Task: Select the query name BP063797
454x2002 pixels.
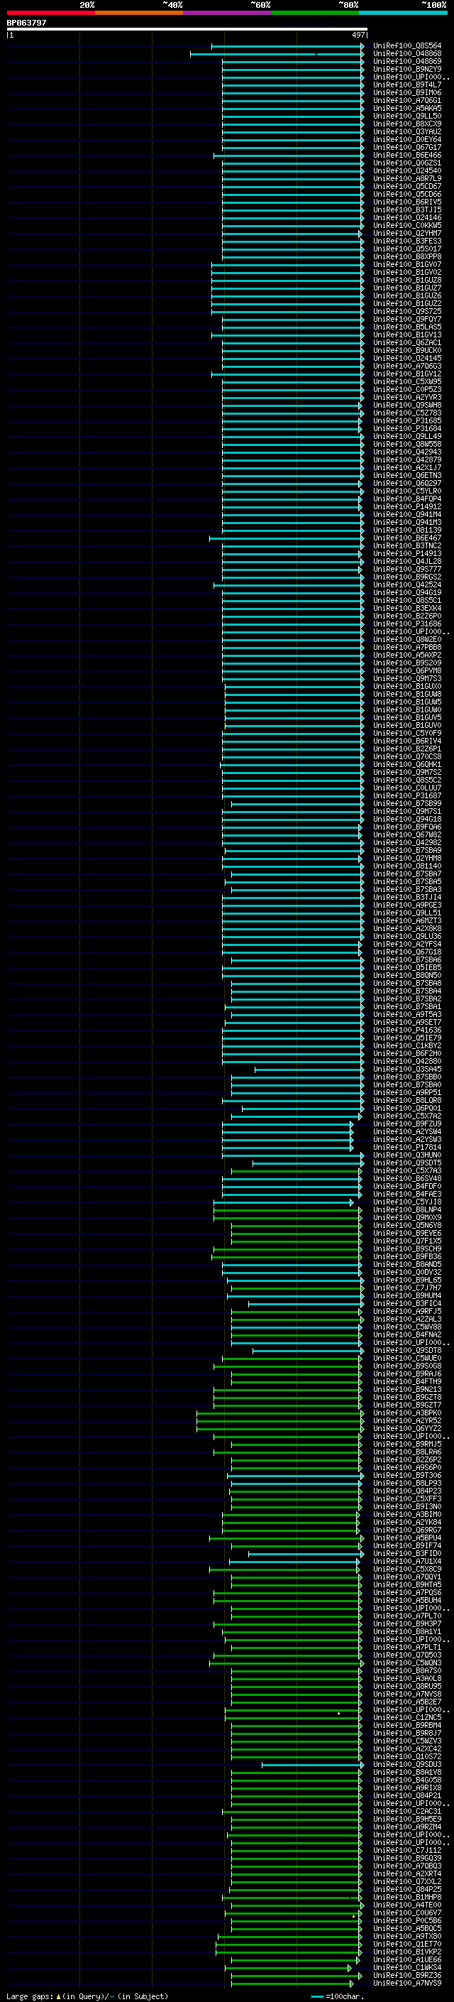Action: [26, 23]
